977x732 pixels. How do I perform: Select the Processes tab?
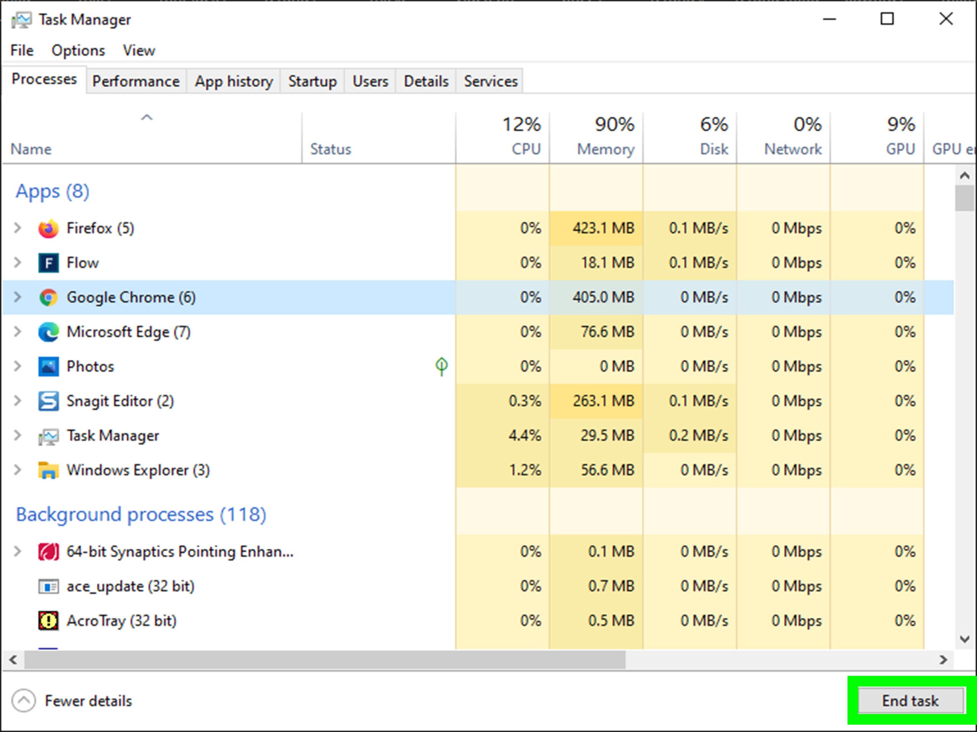click(x=44, y=79)
